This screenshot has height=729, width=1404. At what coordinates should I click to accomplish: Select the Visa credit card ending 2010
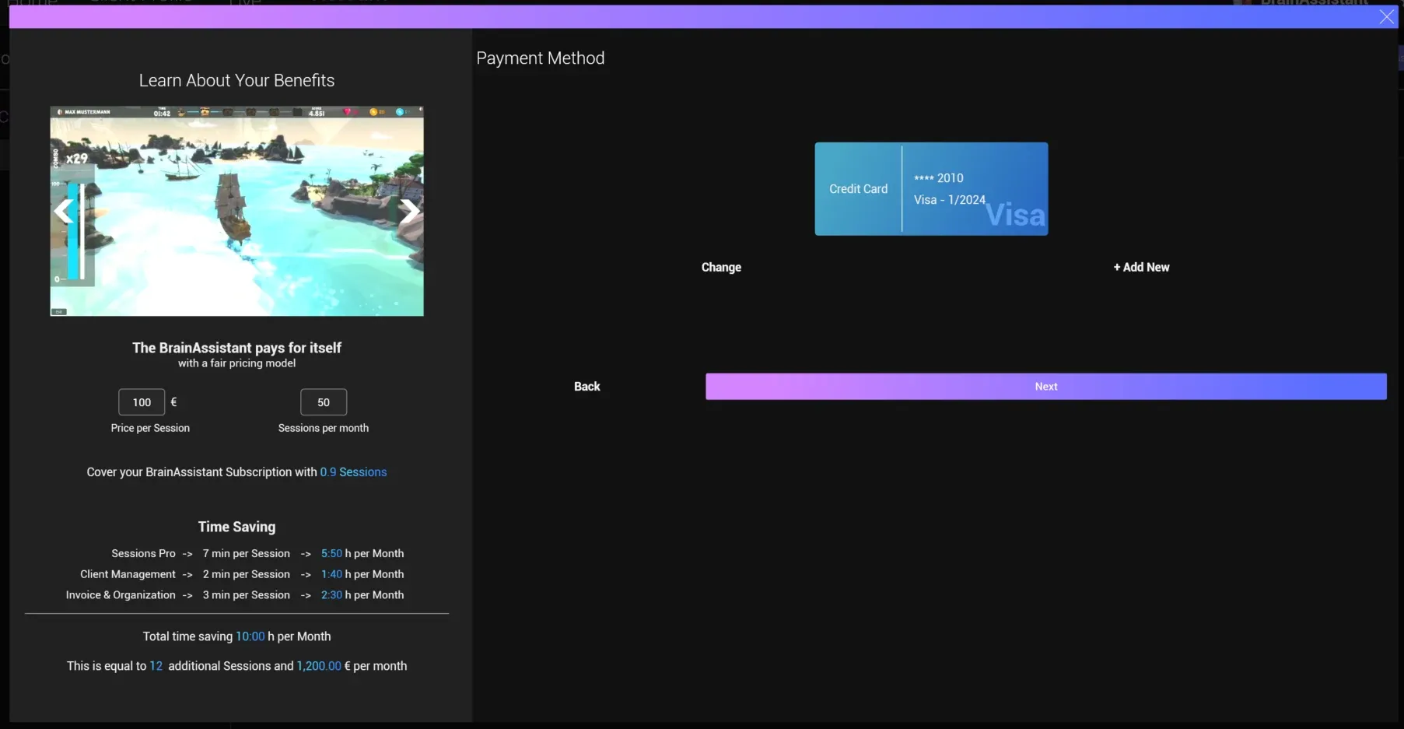tap(931, 189)
